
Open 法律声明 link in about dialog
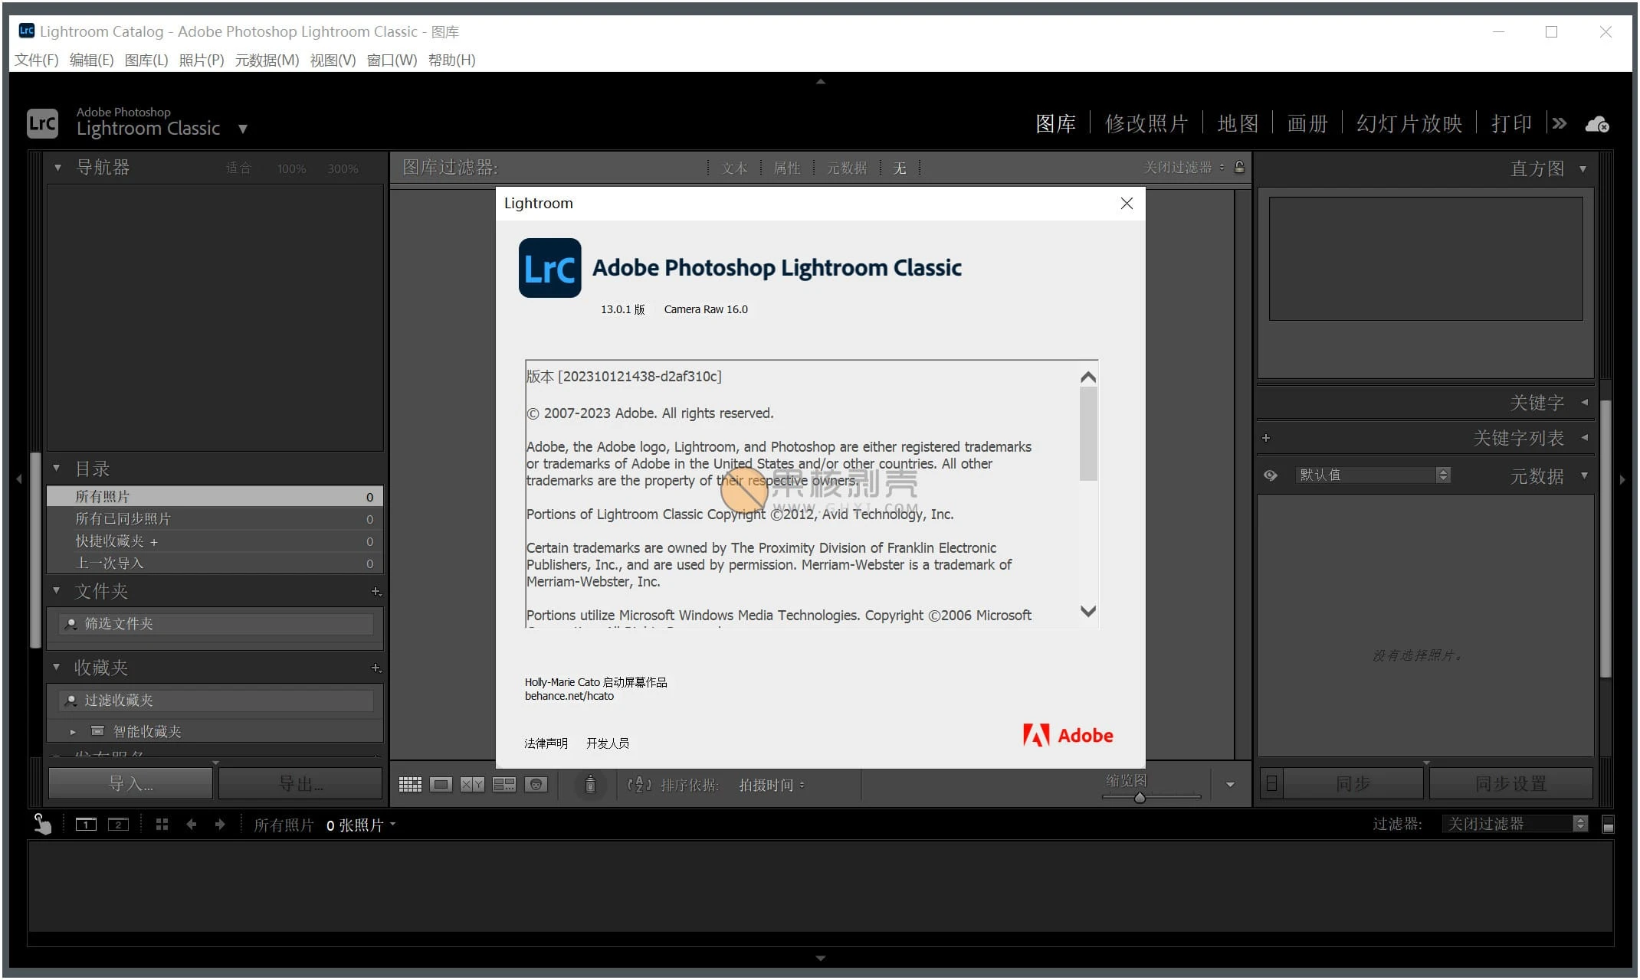point(546,743)
